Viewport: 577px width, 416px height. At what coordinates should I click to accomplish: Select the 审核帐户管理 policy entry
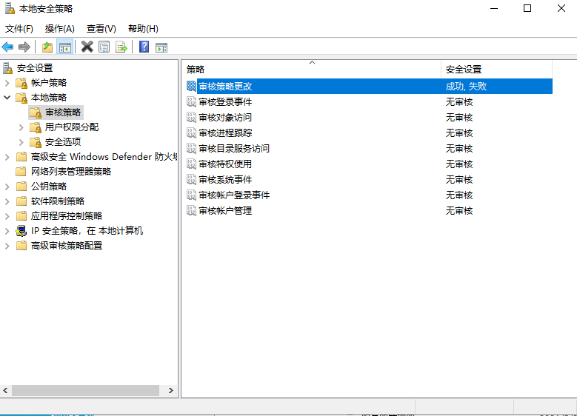tap(225, 211)
